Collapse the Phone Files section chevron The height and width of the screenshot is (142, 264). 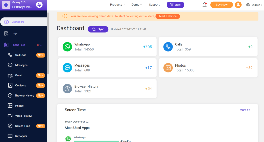[x=41, y=45]
